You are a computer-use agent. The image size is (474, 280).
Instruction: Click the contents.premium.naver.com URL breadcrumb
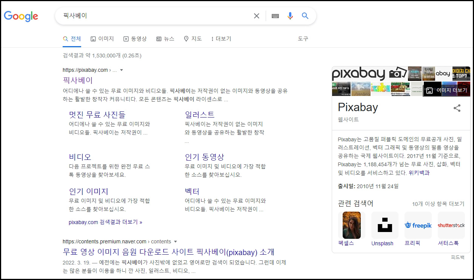117,241
